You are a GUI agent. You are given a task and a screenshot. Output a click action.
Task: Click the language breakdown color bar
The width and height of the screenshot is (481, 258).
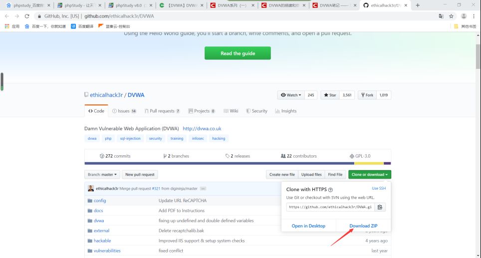[x=238, y=164]
